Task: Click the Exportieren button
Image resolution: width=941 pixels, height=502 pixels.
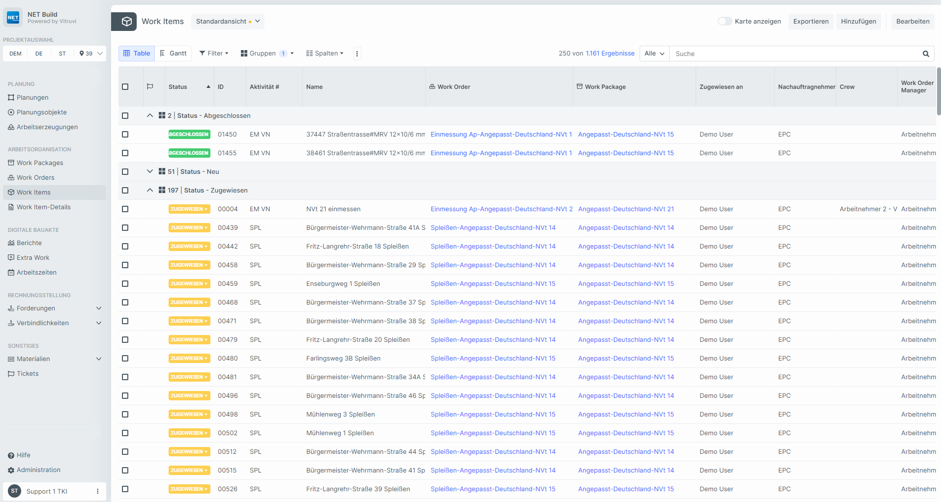Action: click(x=811, y=22)
